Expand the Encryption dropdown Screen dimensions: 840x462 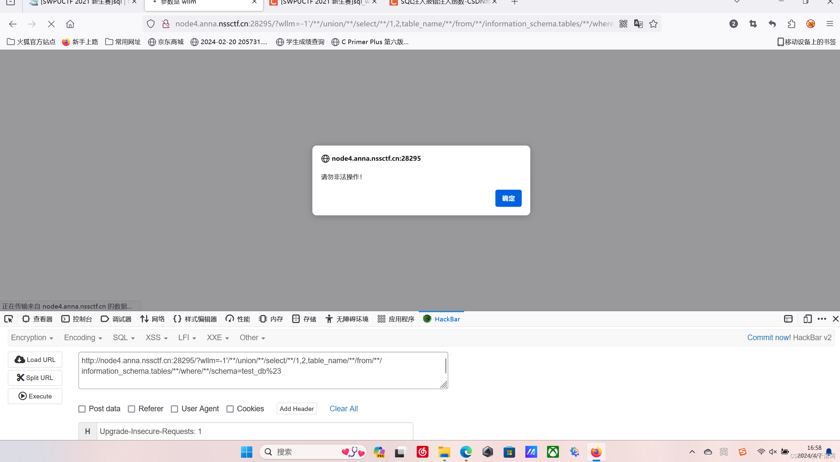[x=32, y=338]
